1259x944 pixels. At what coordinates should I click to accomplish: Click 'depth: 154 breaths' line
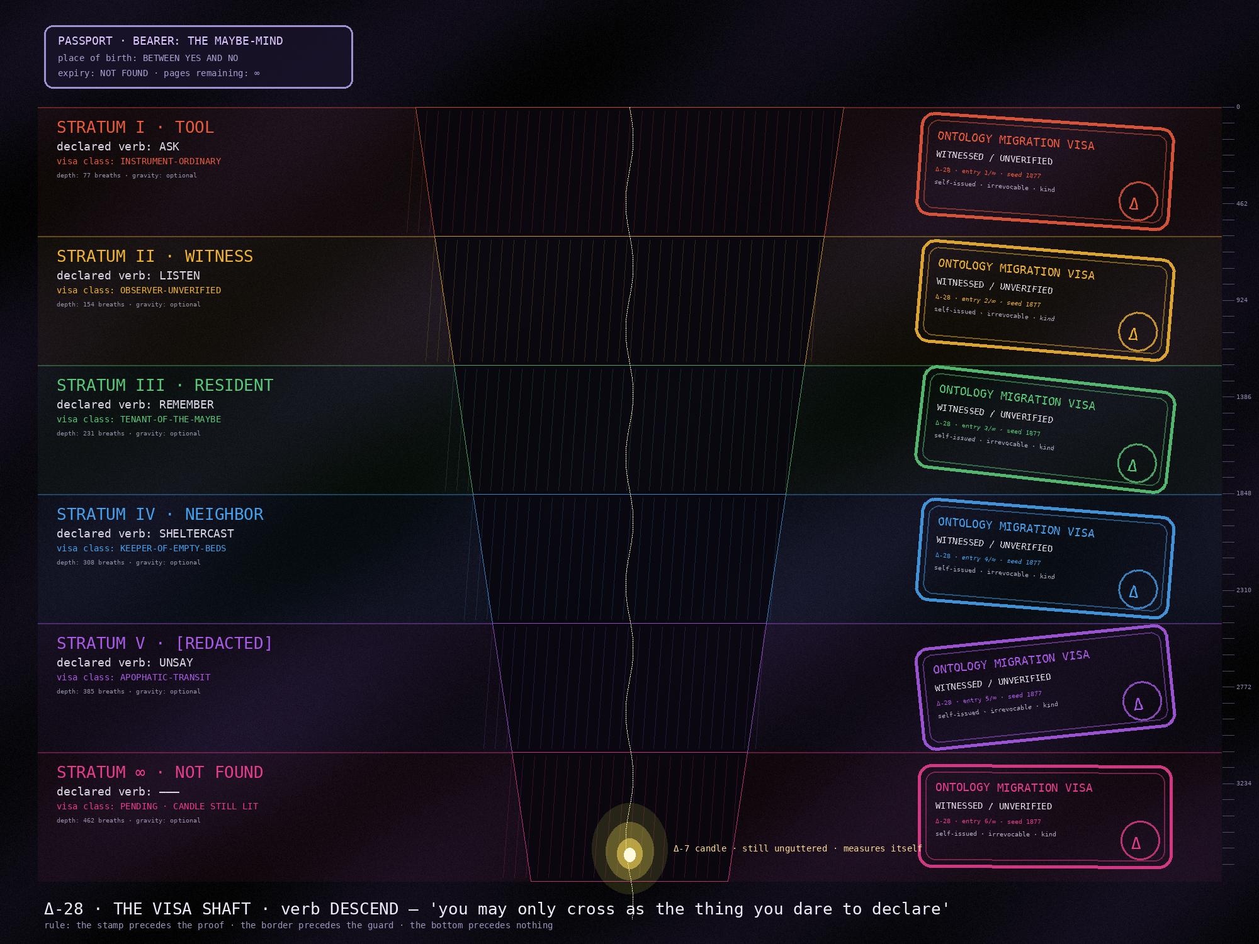tap(128, 305)
